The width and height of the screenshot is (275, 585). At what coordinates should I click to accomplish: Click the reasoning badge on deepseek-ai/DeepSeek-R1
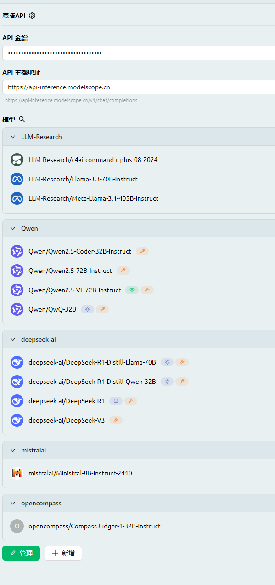[x=116, y=401]
